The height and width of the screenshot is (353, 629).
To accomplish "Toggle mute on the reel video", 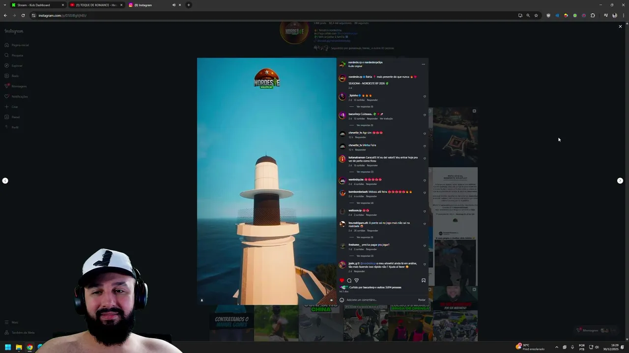I will point(331,300).
